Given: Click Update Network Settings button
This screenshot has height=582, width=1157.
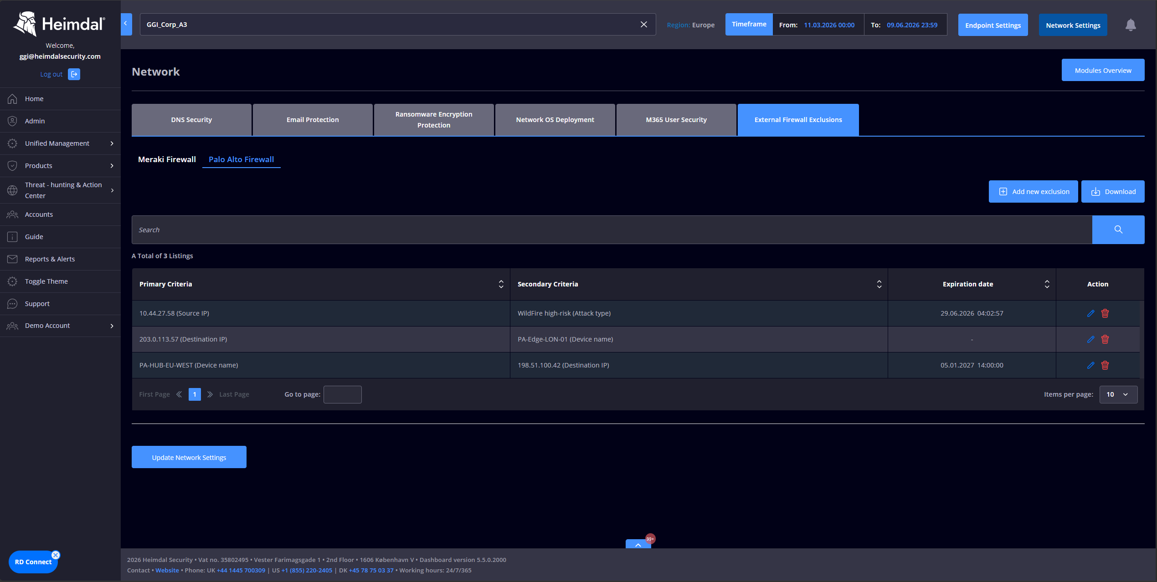Looking at the screenshot, I should click(189, 457).
